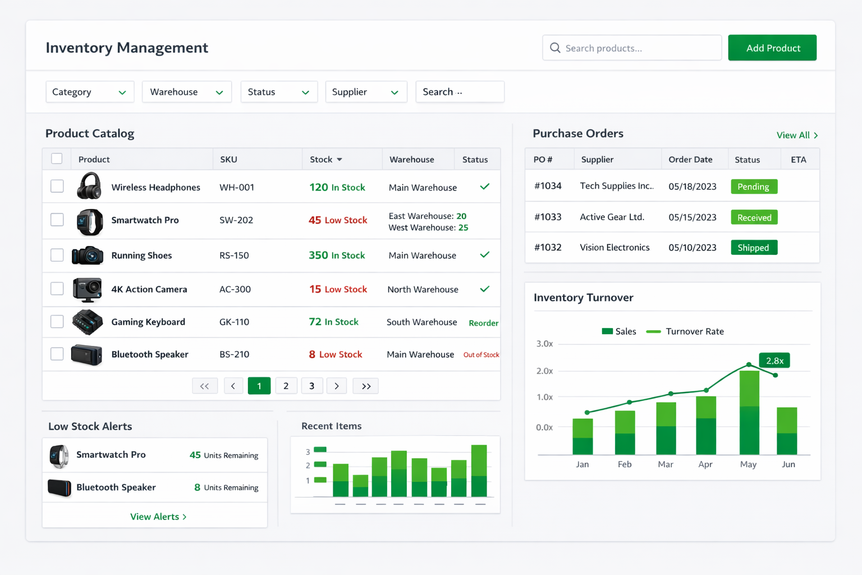
Task: Click the Add Product button
Action: [772, 48]
